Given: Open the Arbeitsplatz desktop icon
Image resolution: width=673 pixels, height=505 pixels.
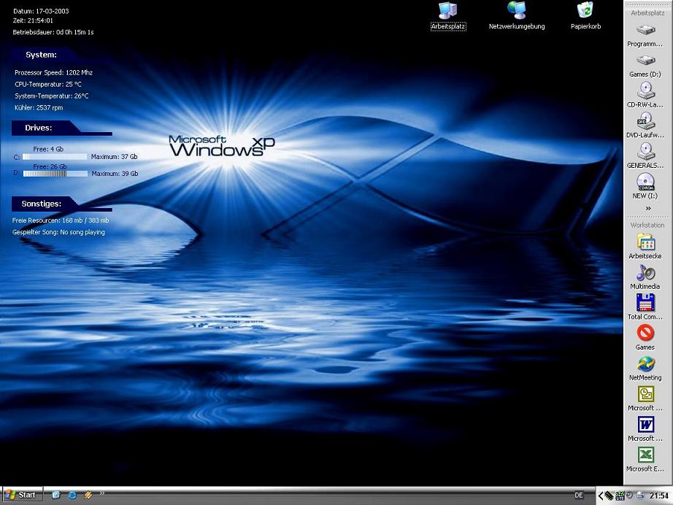Looking at the screenshot, I should pyautogui.click(x=448, y=16).
